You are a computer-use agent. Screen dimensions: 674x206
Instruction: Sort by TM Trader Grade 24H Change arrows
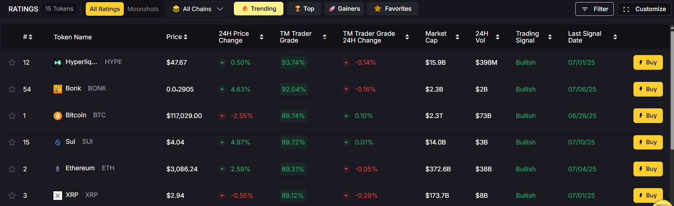pyautogui.click(x=407, y=37)
